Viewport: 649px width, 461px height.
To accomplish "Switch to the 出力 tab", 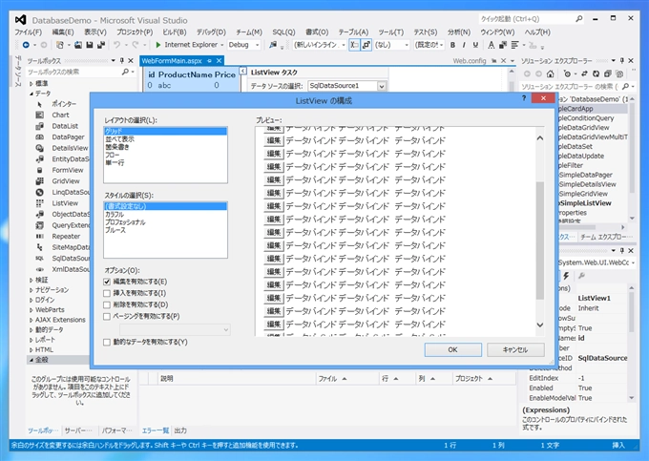I will click(x=180, y=430).
